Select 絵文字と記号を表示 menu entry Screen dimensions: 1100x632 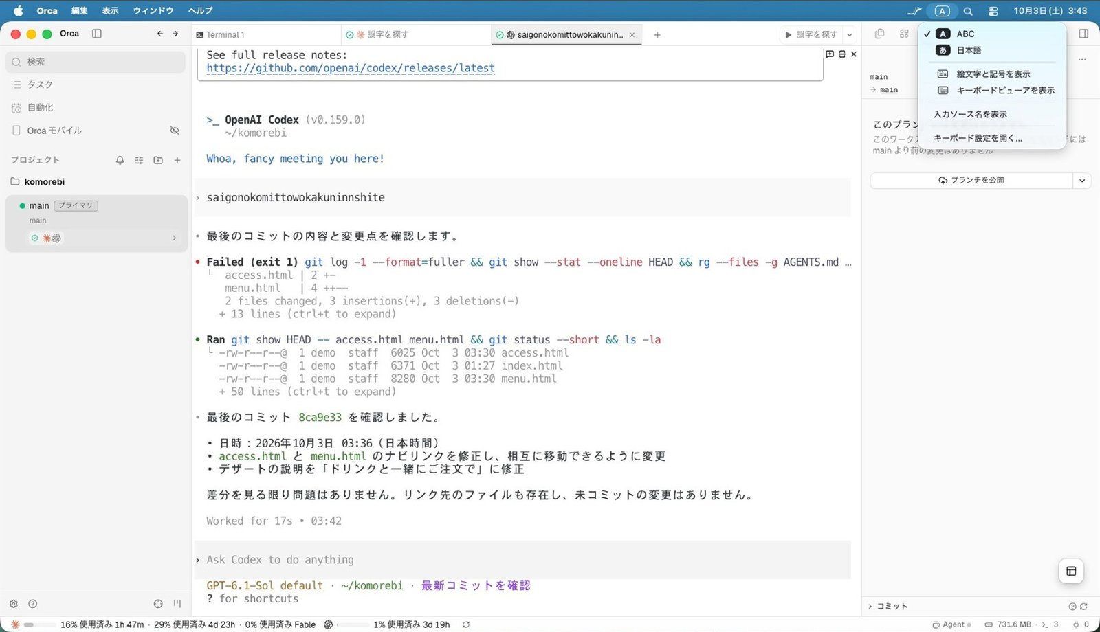992,74
